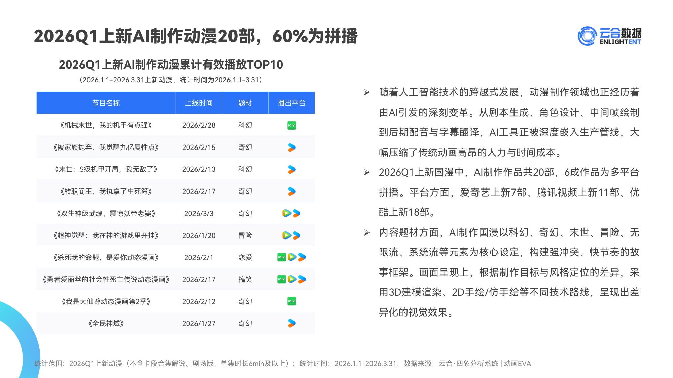Click the date 2026/1/27
The width and height of the screenshot is (673, 378).
pyautogui.click(x=199, y=323)
